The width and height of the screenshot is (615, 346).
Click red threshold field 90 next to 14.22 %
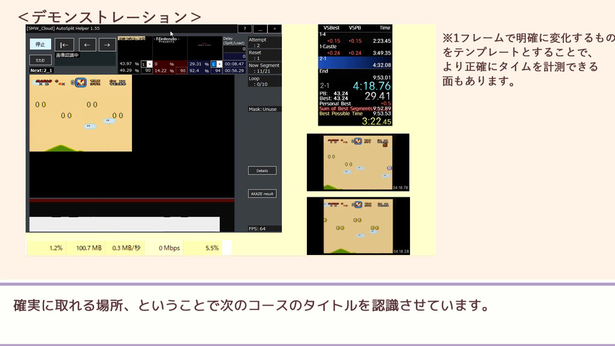tap(183, 70)
